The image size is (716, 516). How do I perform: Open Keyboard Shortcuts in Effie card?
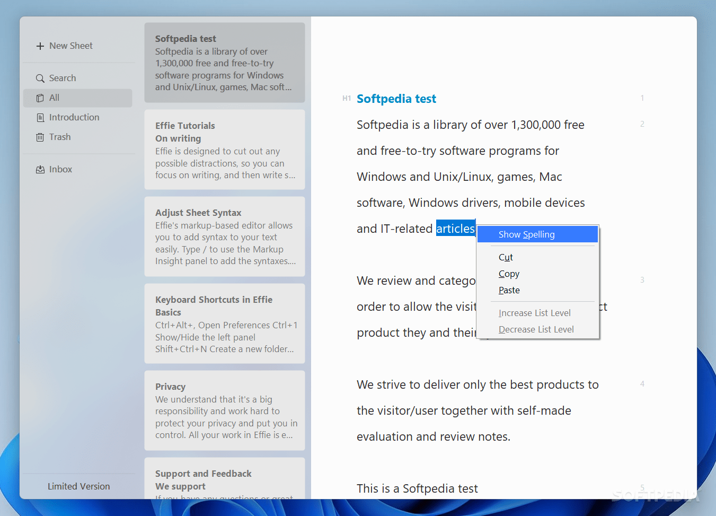click(x=225, y=323)
